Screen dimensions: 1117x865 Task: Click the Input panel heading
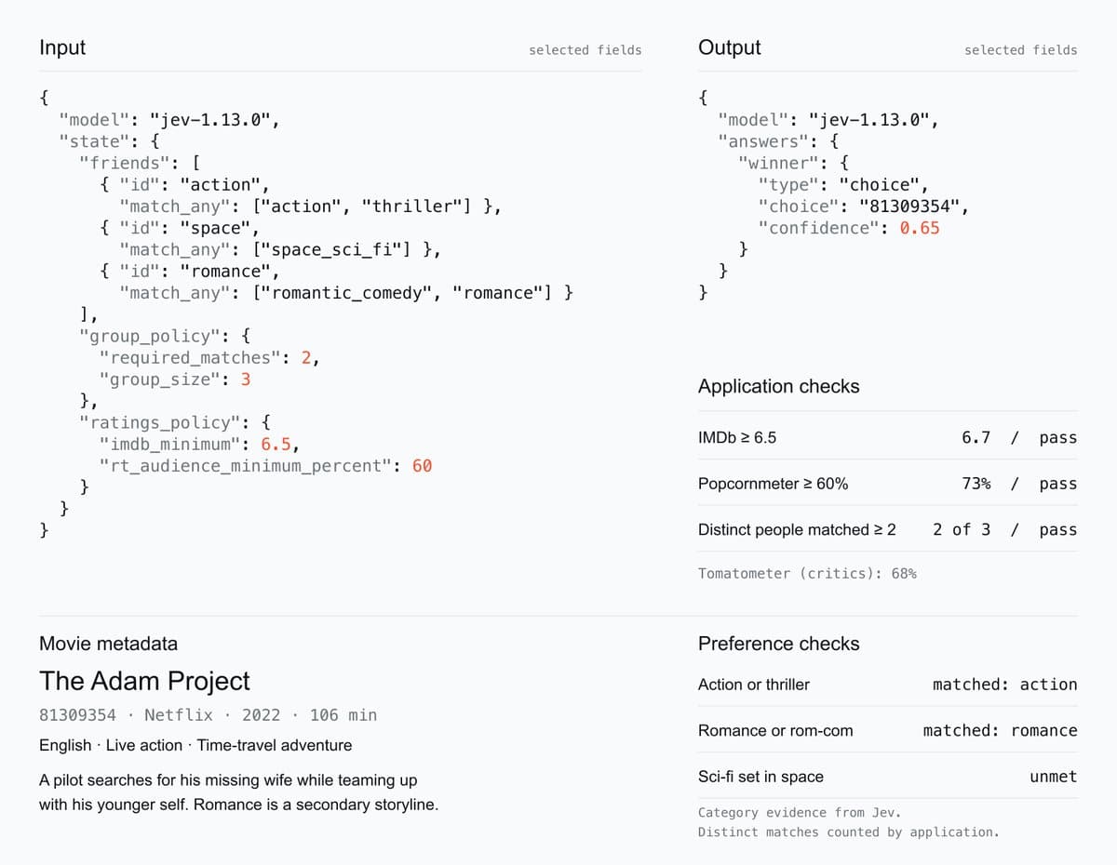[62, 47]
